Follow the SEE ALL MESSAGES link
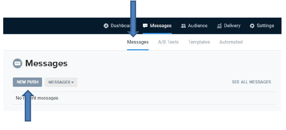Viewport: 286px width, 130px height. point(251,82)
